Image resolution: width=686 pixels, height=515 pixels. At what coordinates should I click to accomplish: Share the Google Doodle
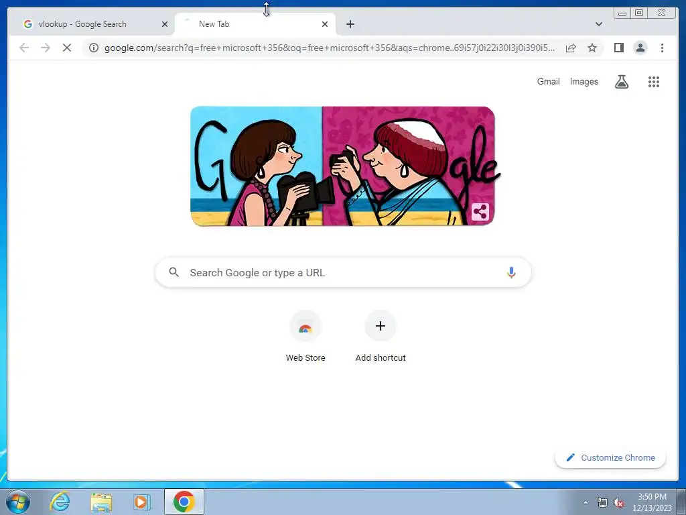coord(480,213)
